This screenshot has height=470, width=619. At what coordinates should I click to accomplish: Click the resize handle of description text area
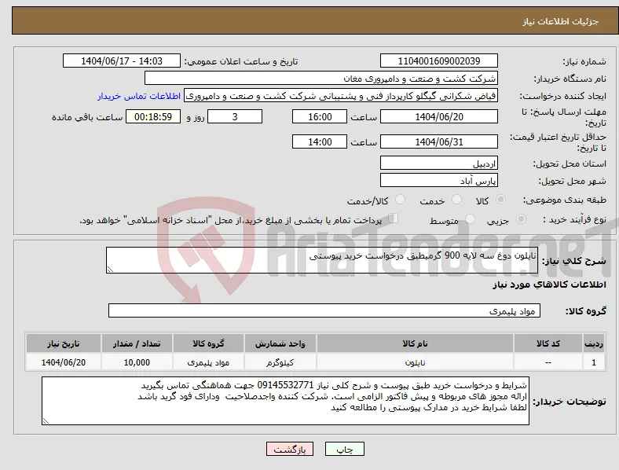pos(110,270)
